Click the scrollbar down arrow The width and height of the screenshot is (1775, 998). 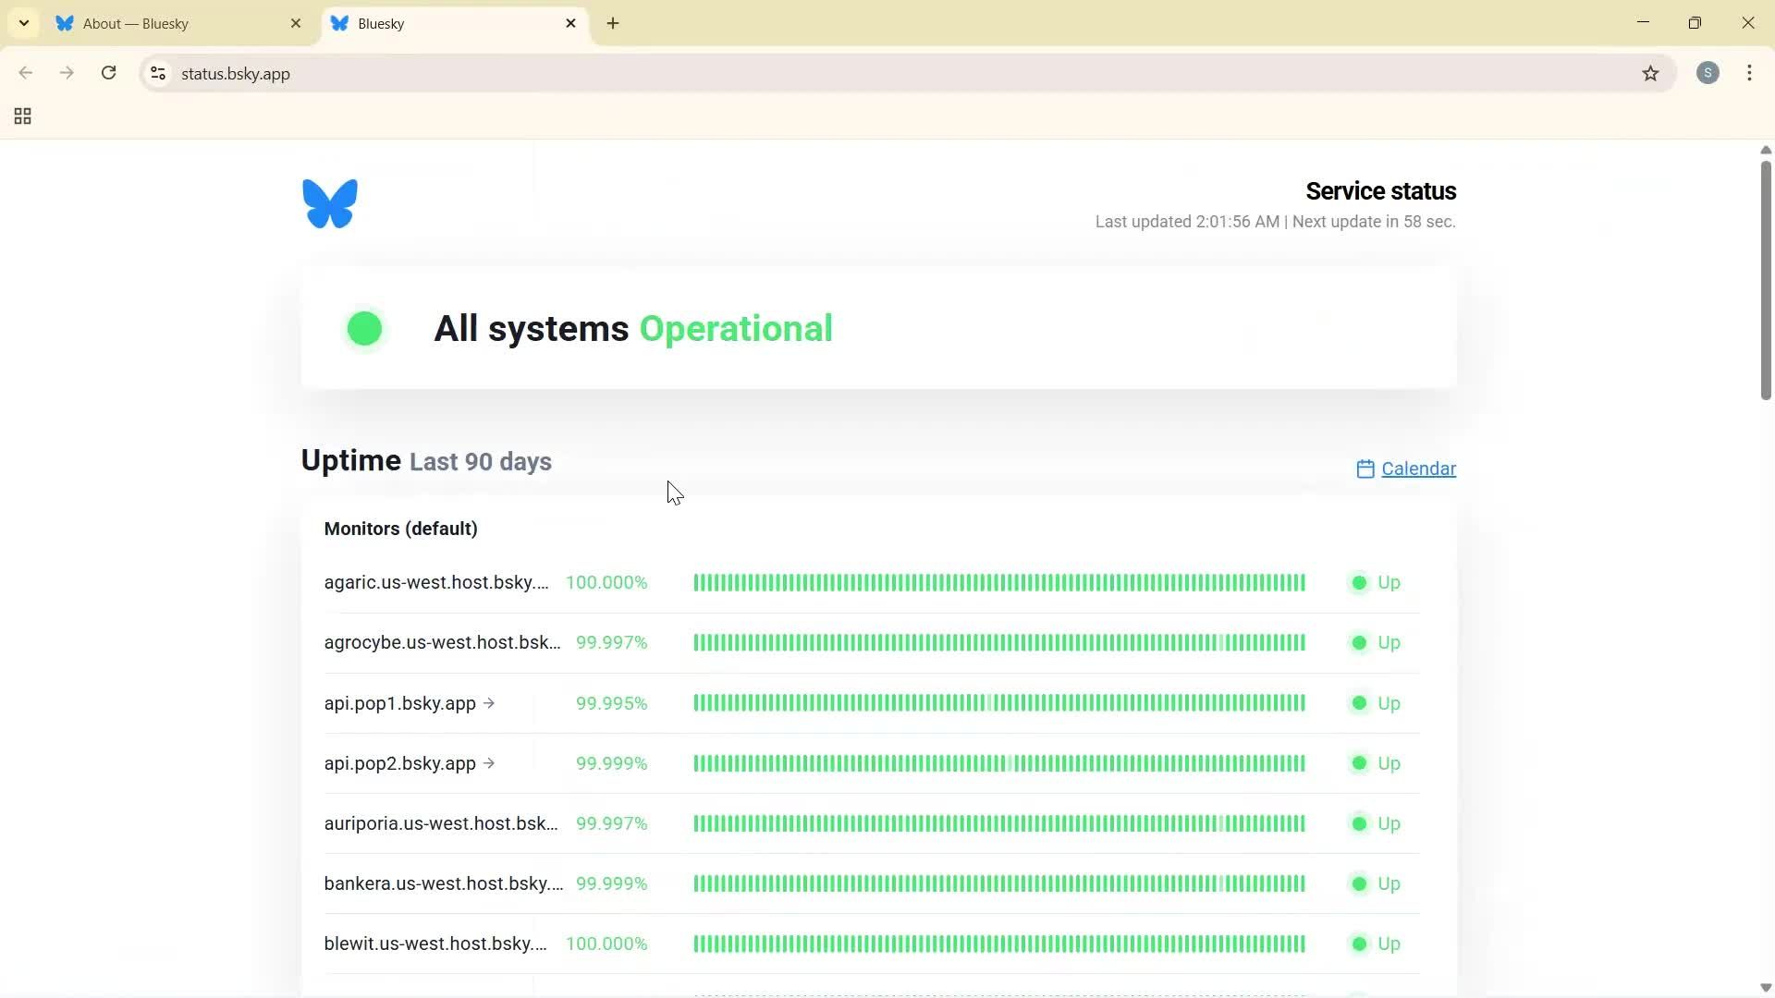click(1765, 987)
